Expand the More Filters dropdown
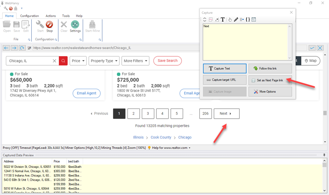Viewport: 329px width, 195px height. 136,61
